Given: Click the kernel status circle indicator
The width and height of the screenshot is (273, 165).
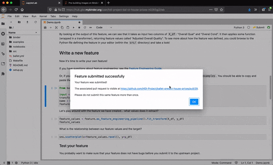Looking at the screenshot, I should tap(248, 27).
